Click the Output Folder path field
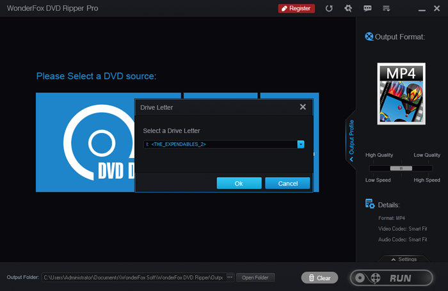 click(x=133, y=278)
